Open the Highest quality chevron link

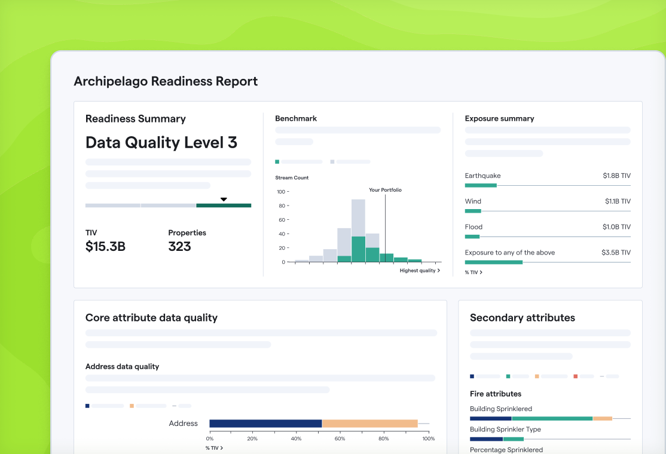coord(420,271)
